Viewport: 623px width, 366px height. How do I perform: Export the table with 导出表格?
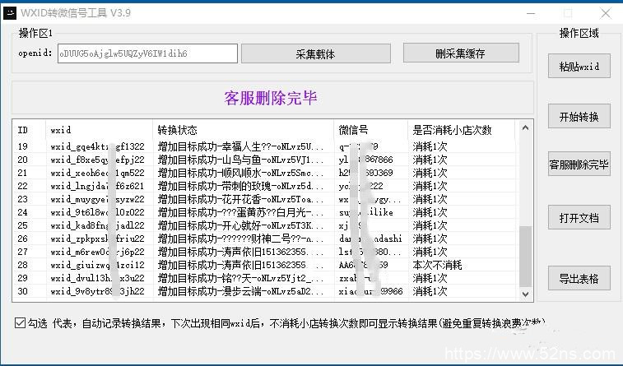(579, 278)
